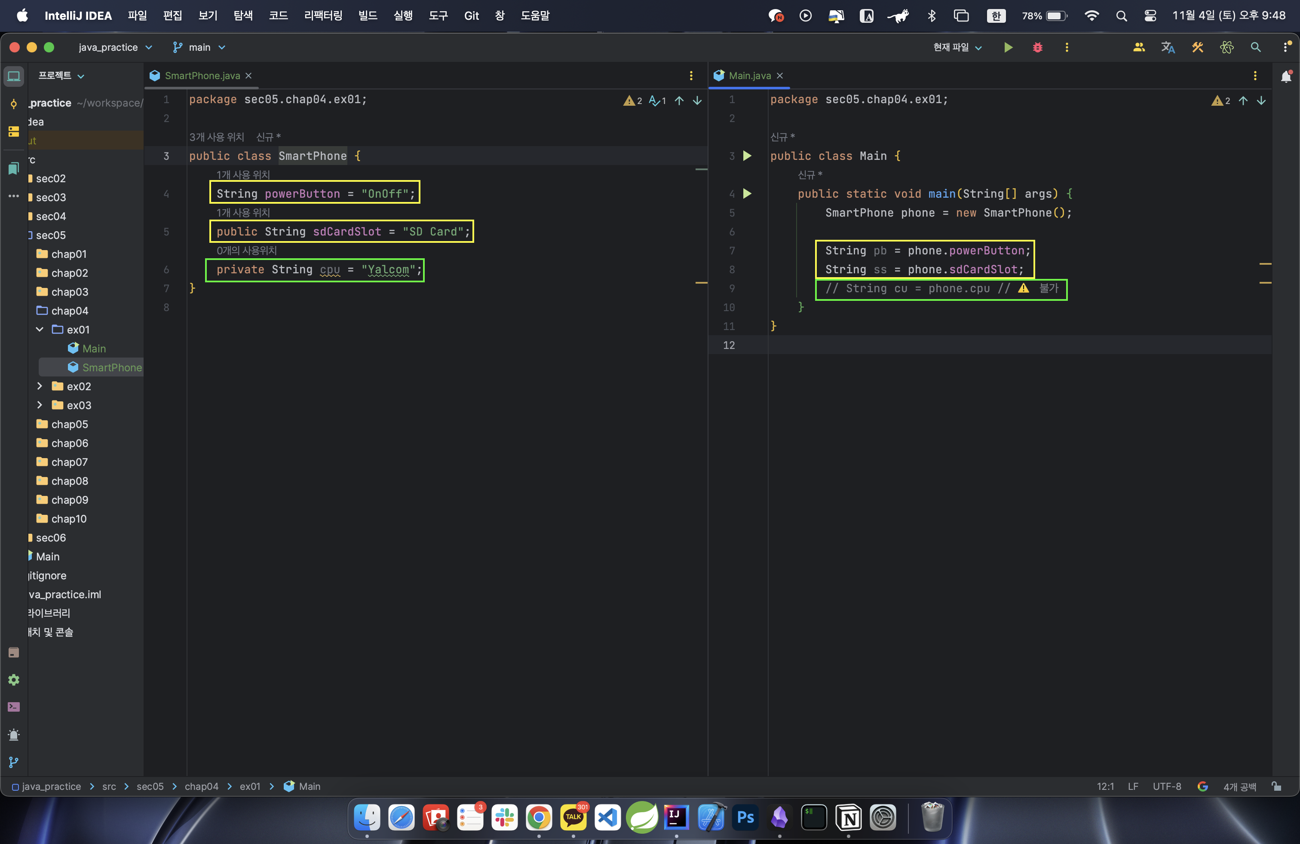This screenshot has width=1300, height=844.
Task: Click the red Debug bug icon
Action: (1037, 48)
